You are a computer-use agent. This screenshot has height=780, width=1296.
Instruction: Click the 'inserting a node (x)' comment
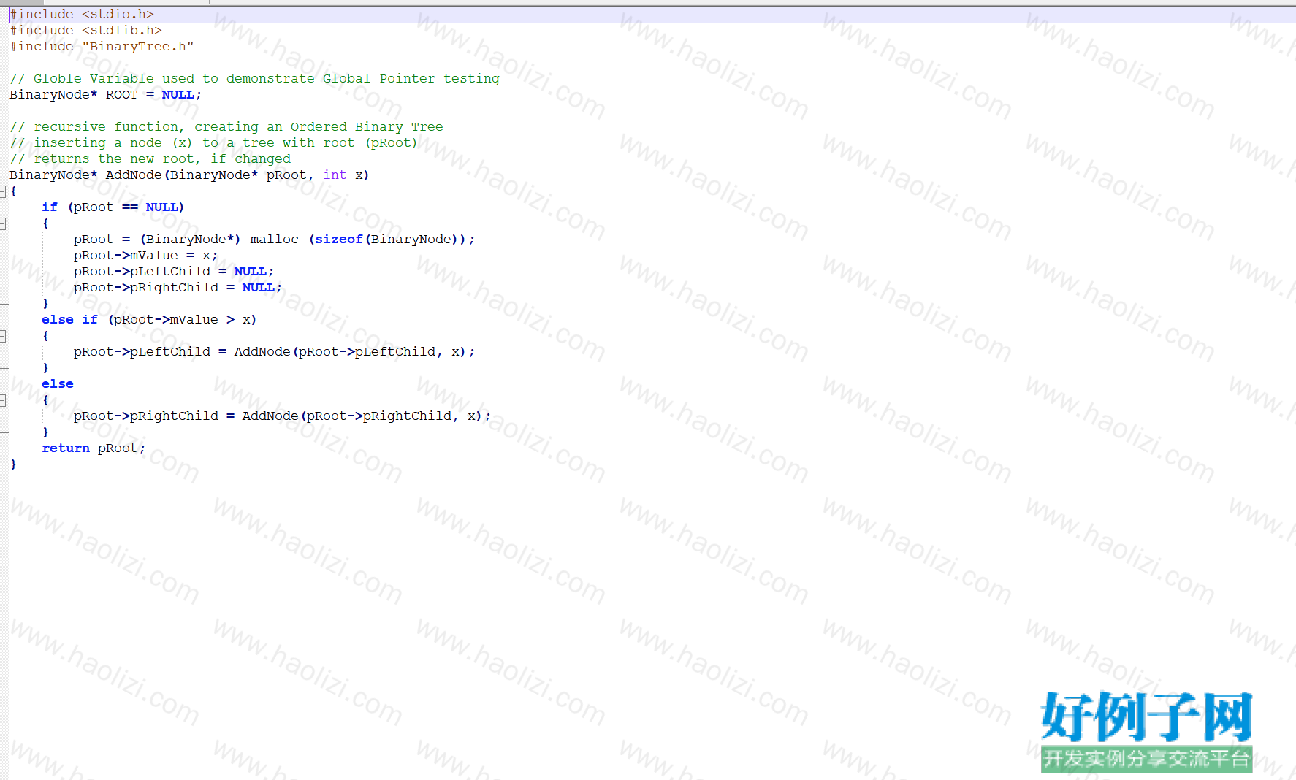[213, 143]
